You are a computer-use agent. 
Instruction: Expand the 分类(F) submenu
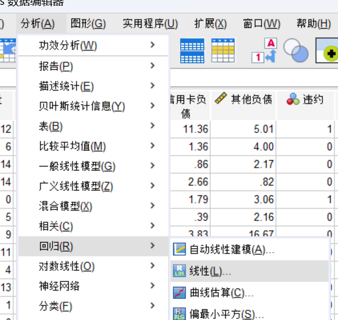coord(93,306)
